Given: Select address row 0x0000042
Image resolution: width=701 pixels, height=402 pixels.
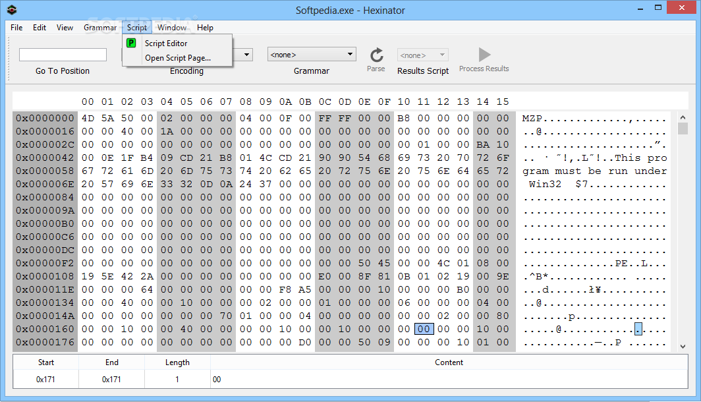Looking at the screenshot, I should [x=45, y=158].
